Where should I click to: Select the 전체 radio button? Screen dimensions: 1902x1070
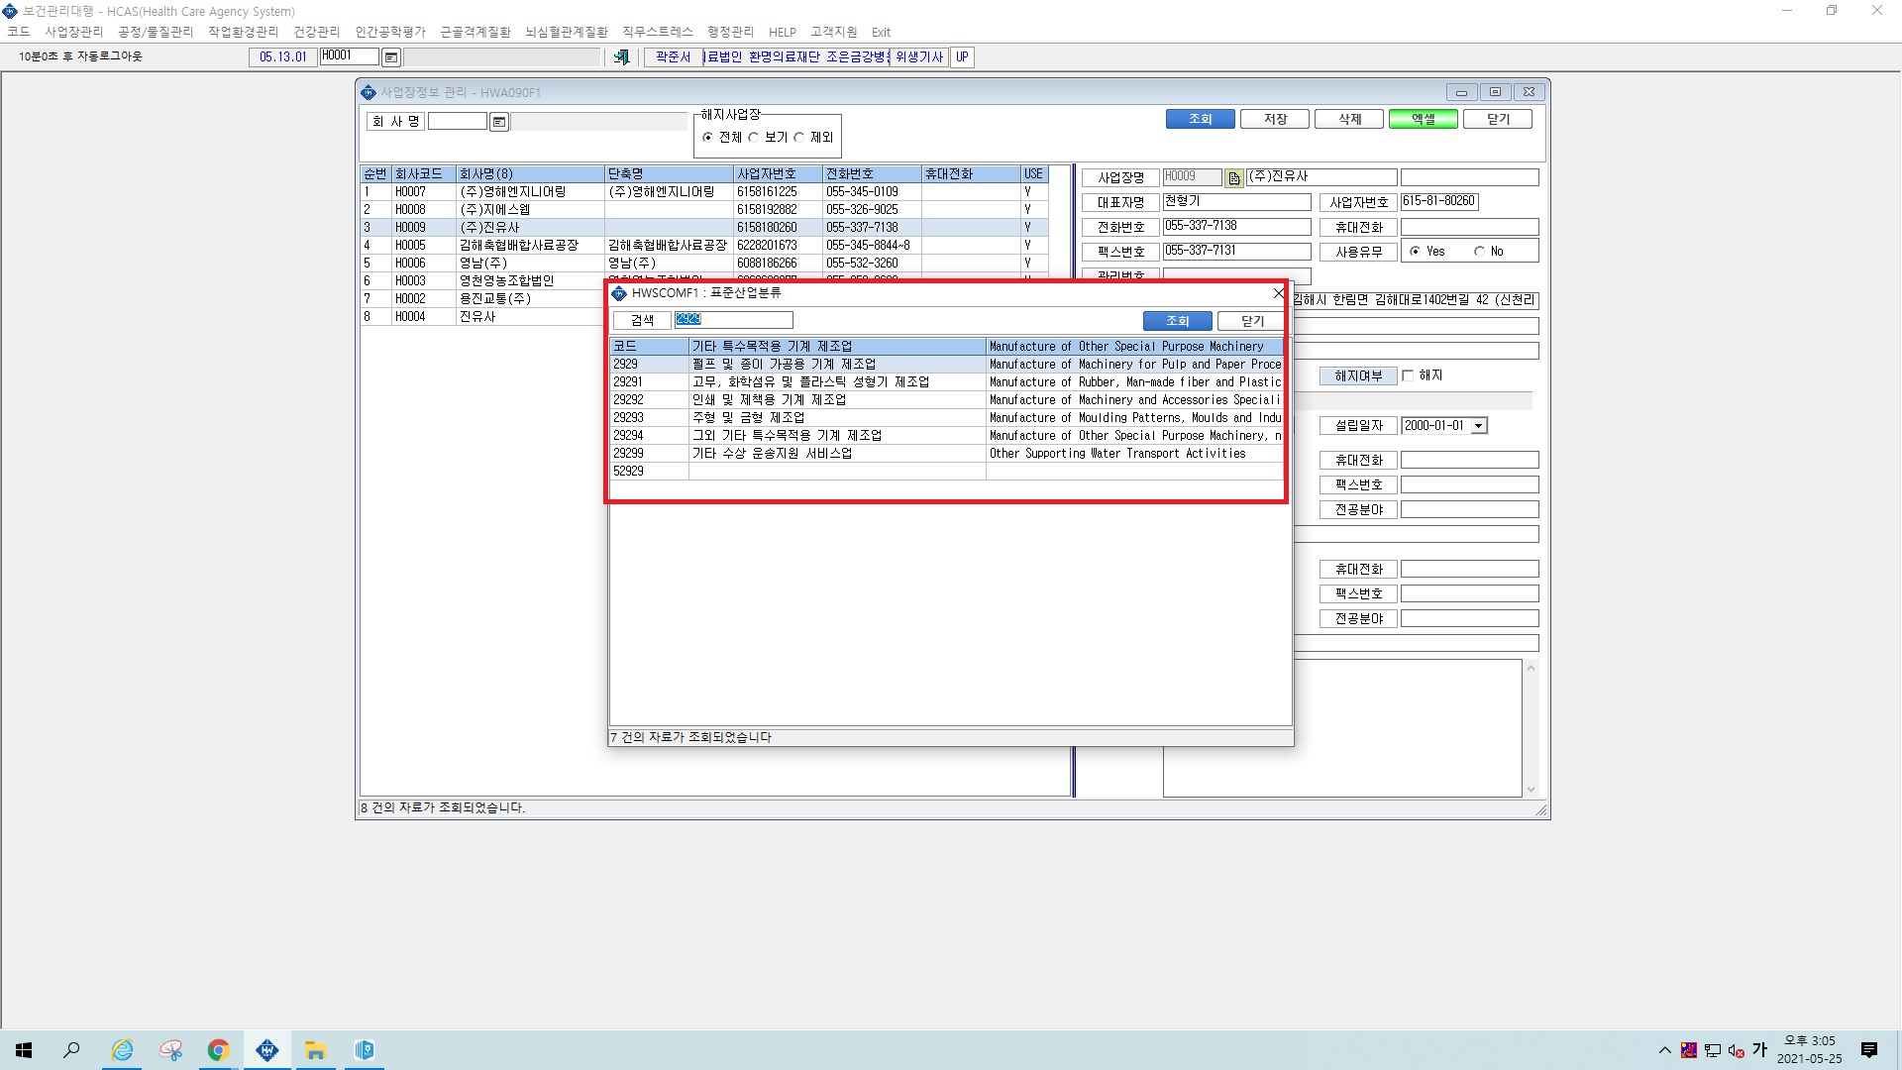click(x=707, y=138)
